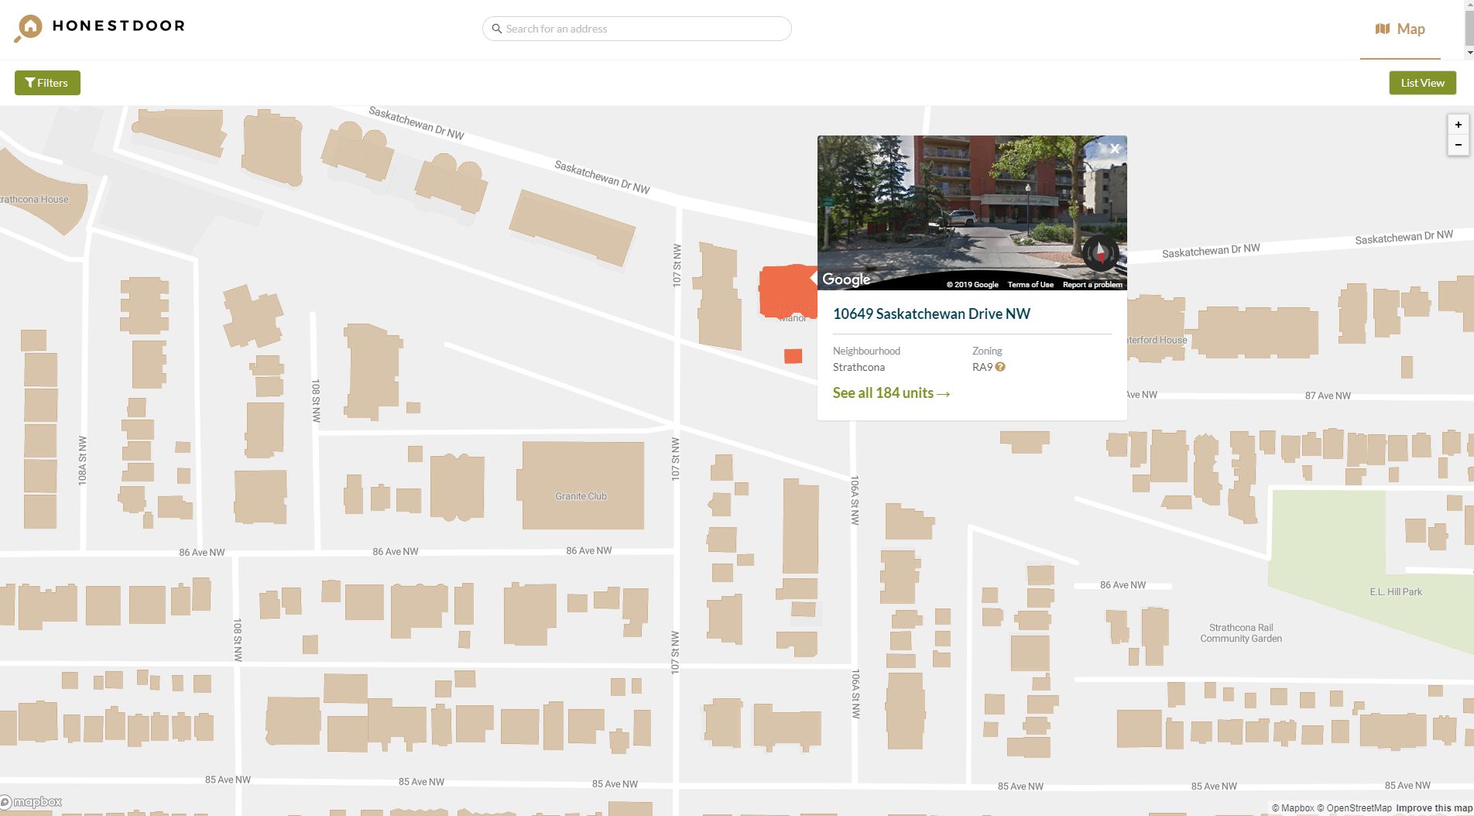
Task: Click the HonestDoor home logo
Action: point(98,26)
